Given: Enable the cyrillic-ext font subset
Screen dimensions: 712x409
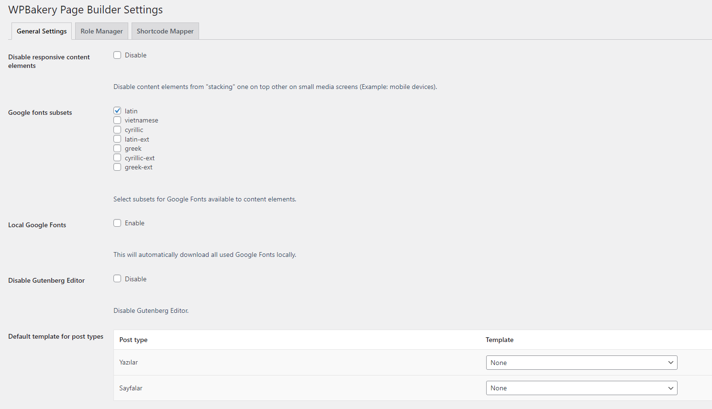Looking at the screenshot, I should [x=117, y=158].
